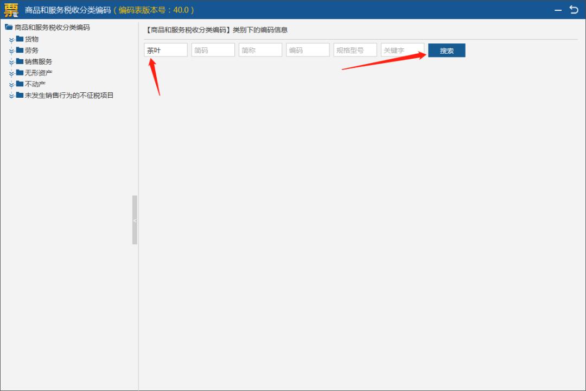Click the 不动产 folder icon
586x391 pixels.
point(20,84)
